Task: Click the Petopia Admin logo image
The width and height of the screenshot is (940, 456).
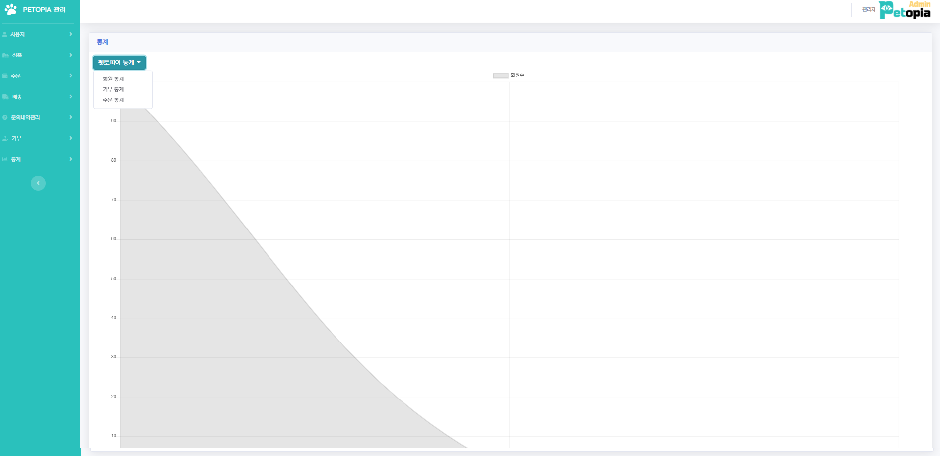Action: point(905,10)
